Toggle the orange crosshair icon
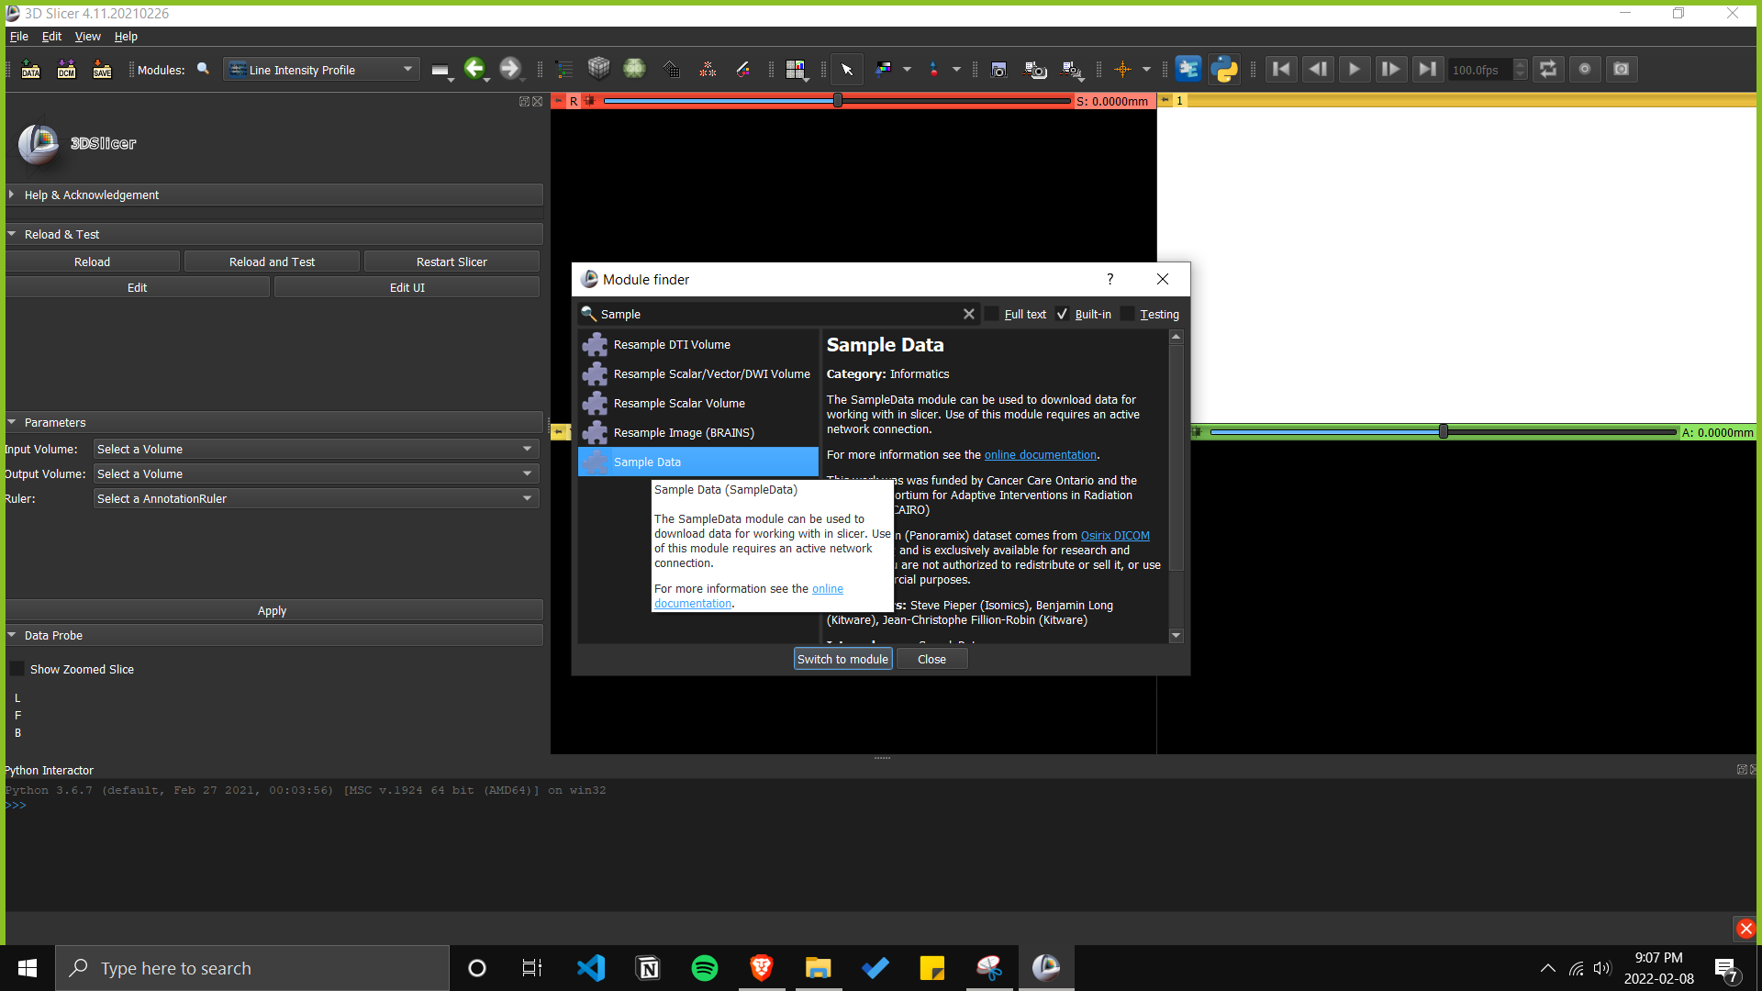1762x991 pixels. click(1122, 70)
